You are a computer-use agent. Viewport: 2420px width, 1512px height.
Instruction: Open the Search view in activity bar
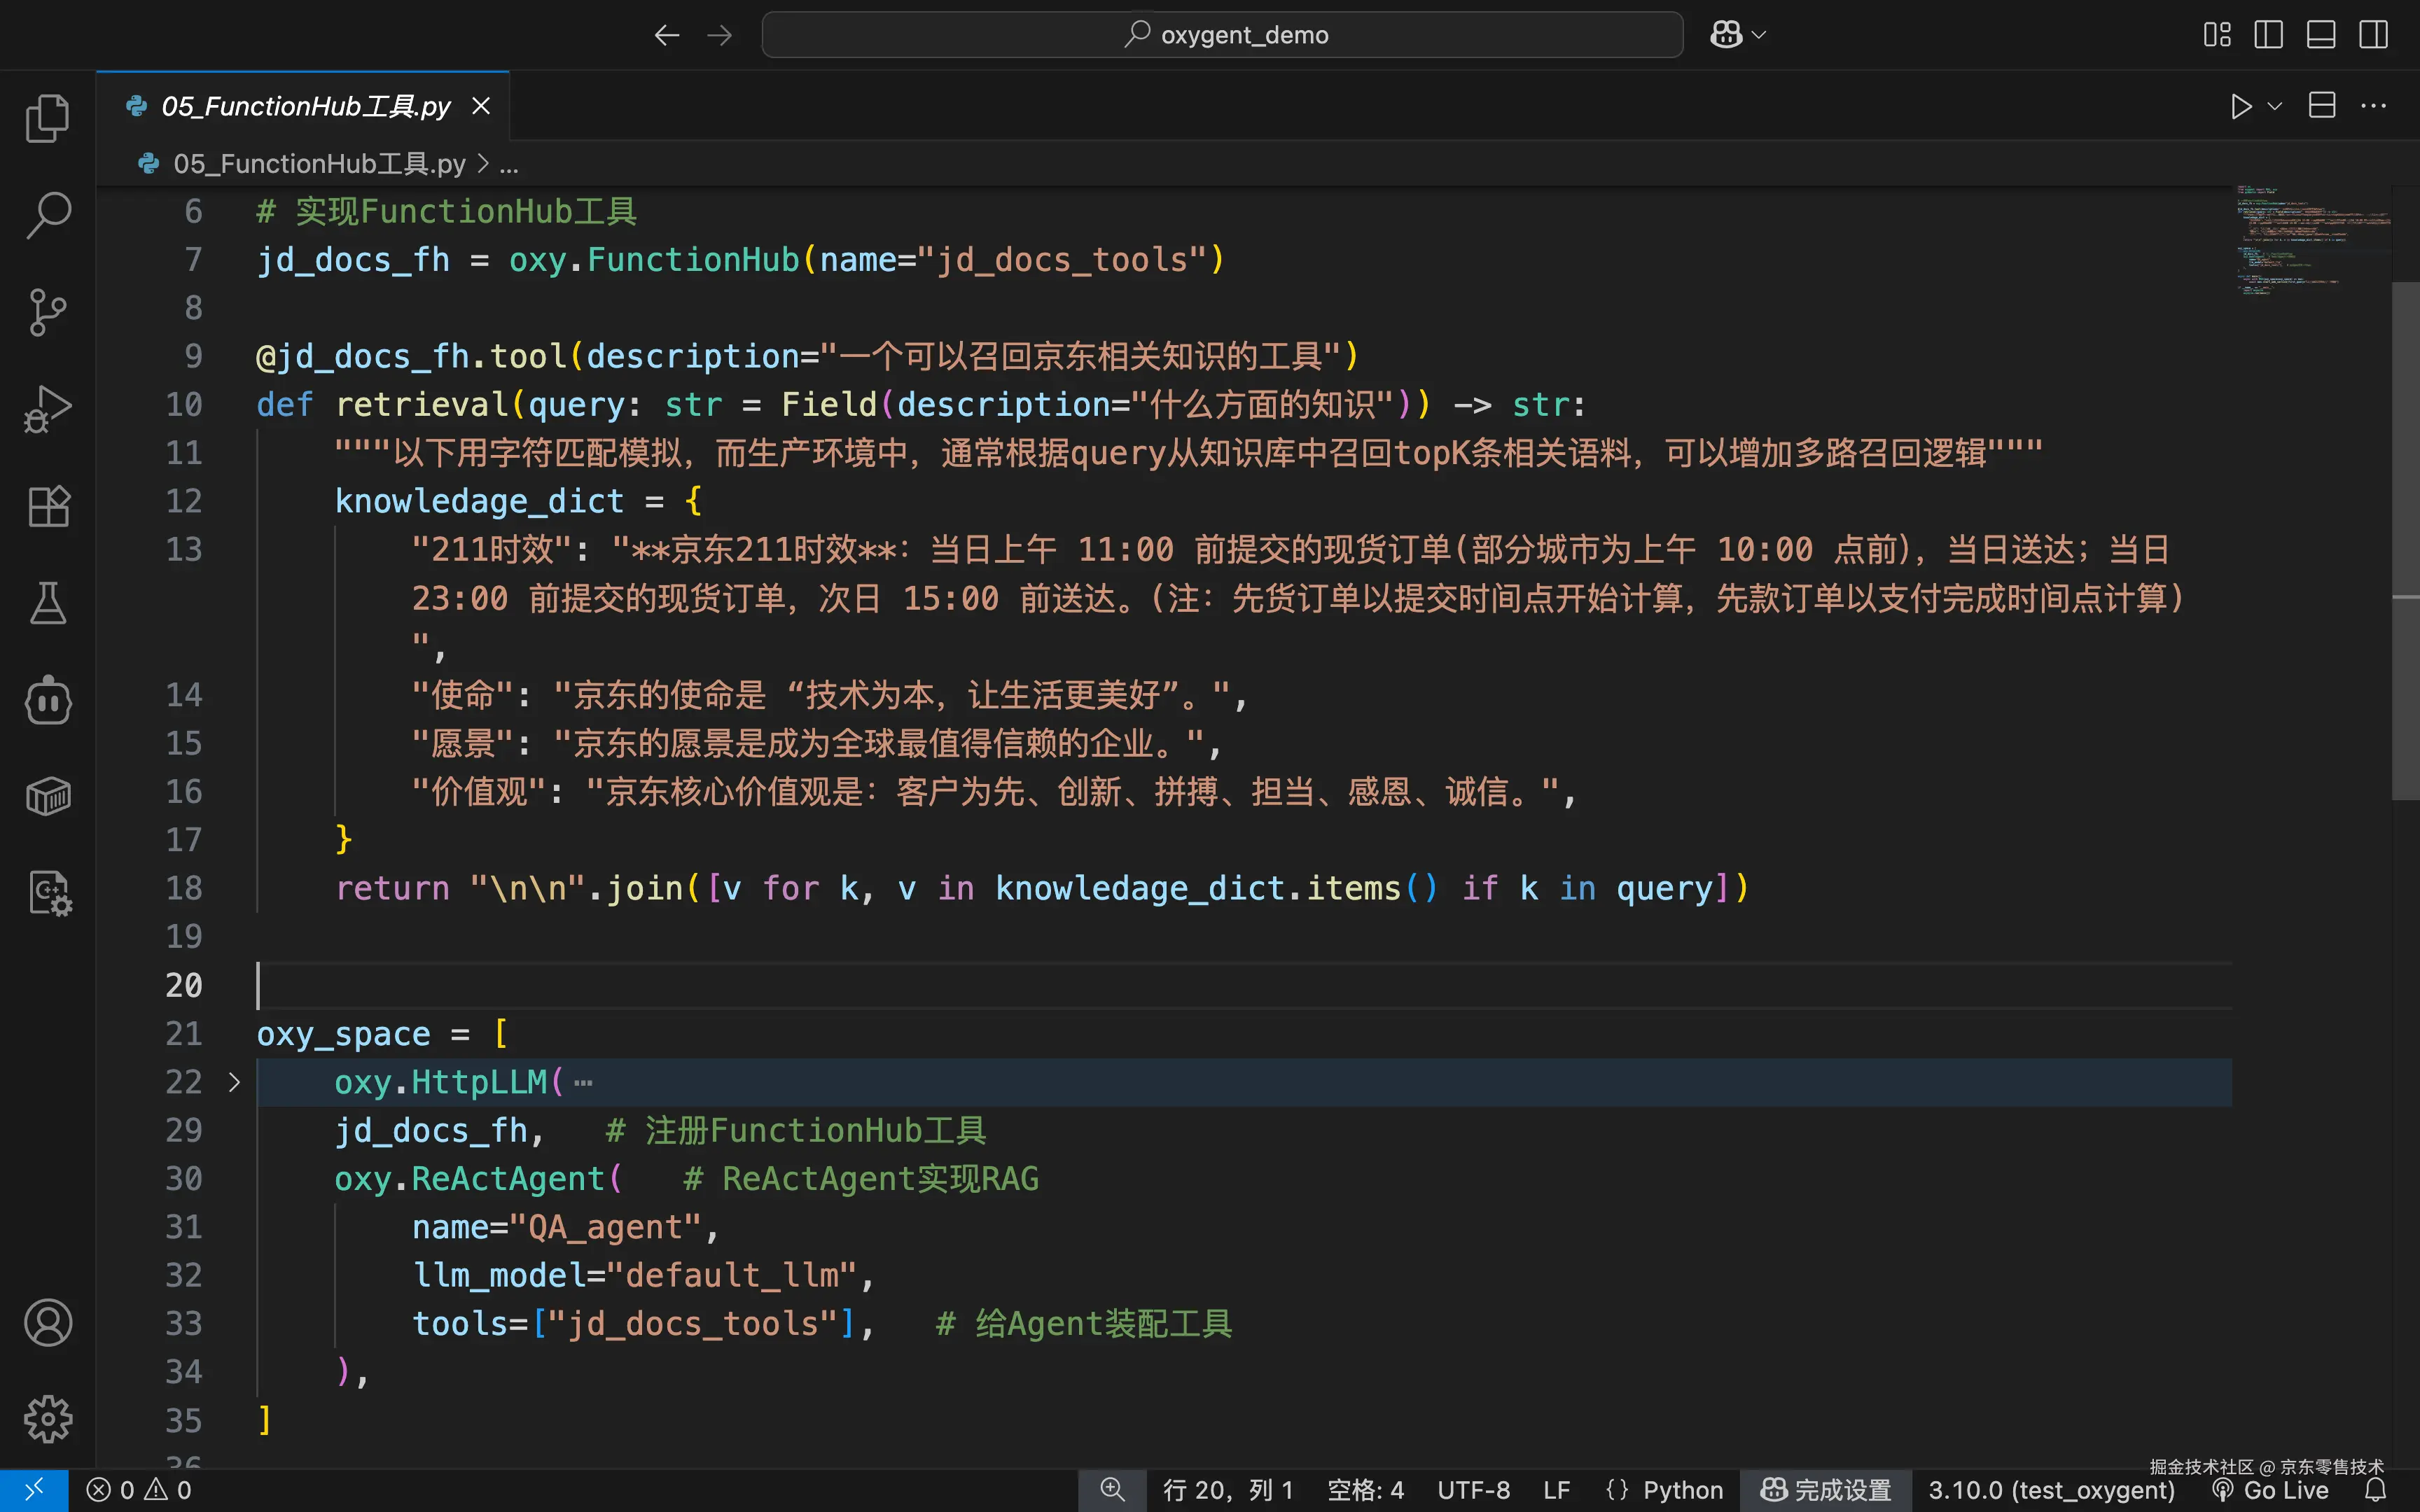coord(47,215)
